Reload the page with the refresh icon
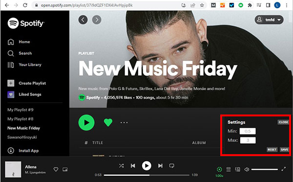 25,5
